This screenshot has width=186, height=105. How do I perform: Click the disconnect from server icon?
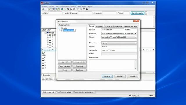pyautogui.click(x=71, y=9)
